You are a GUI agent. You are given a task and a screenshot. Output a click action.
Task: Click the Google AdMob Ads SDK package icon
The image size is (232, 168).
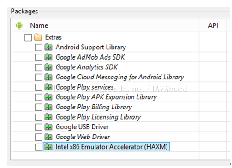(x=48, y=57)
